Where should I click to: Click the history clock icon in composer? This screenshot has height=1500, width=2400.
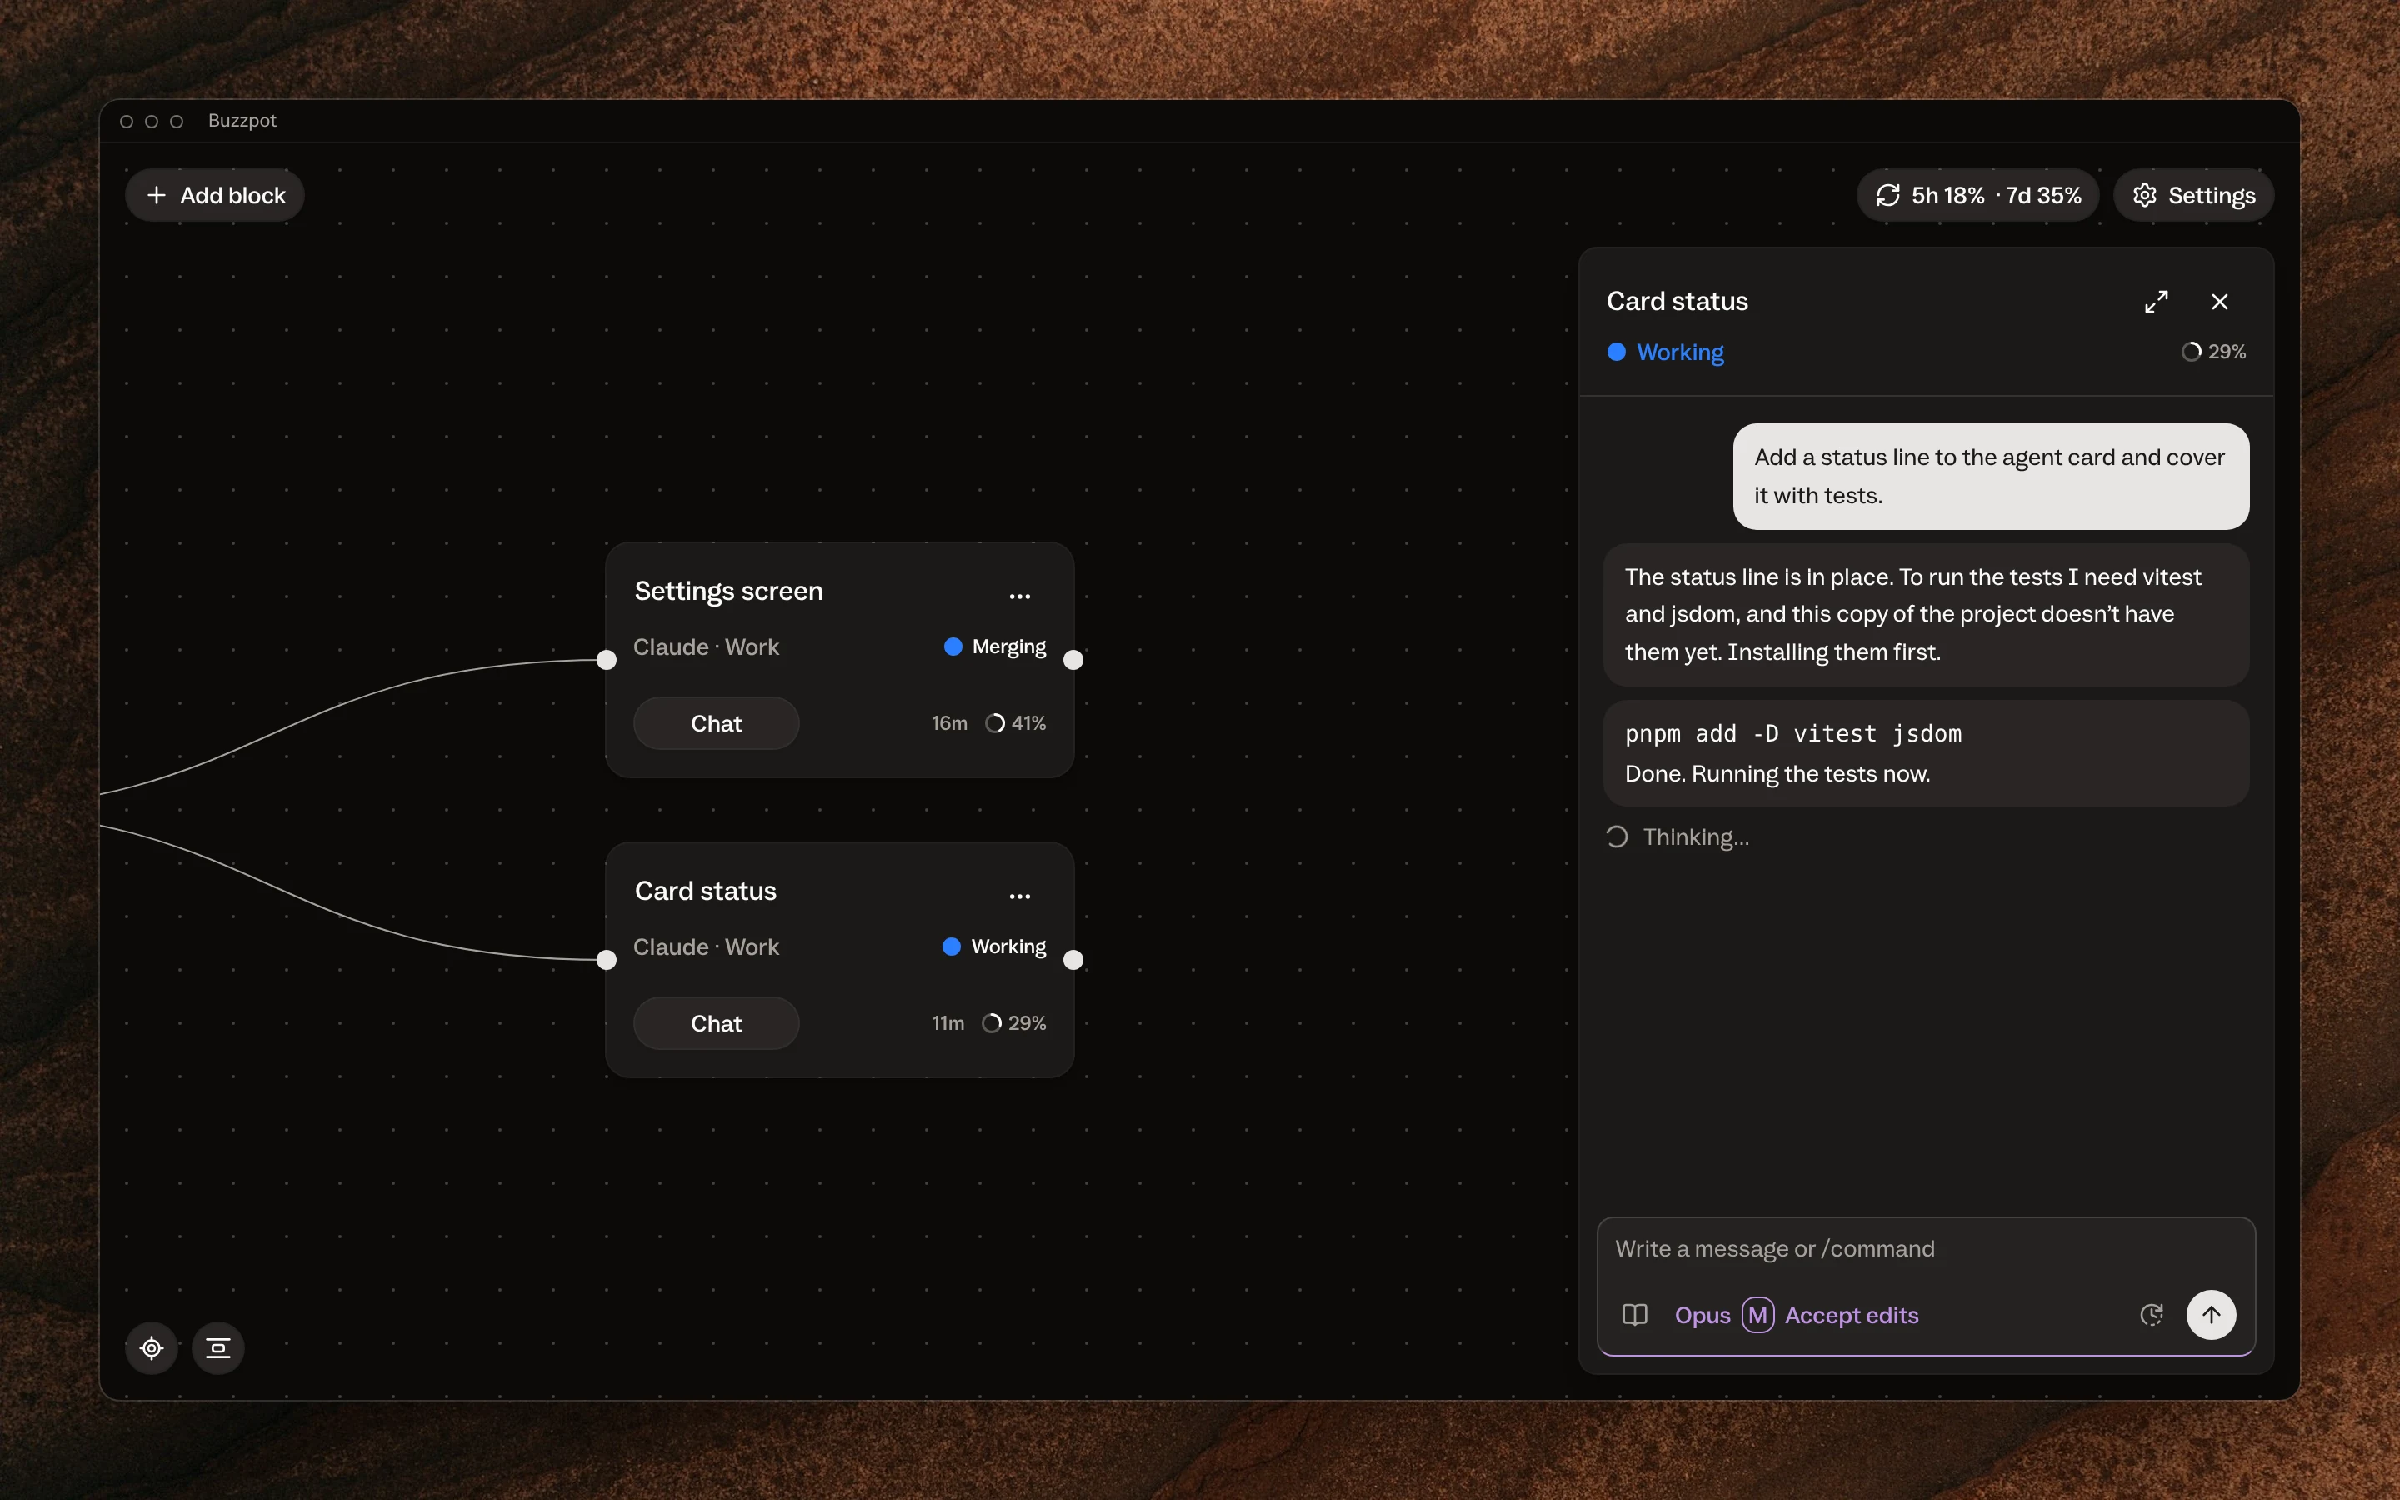point(2151,1314)
